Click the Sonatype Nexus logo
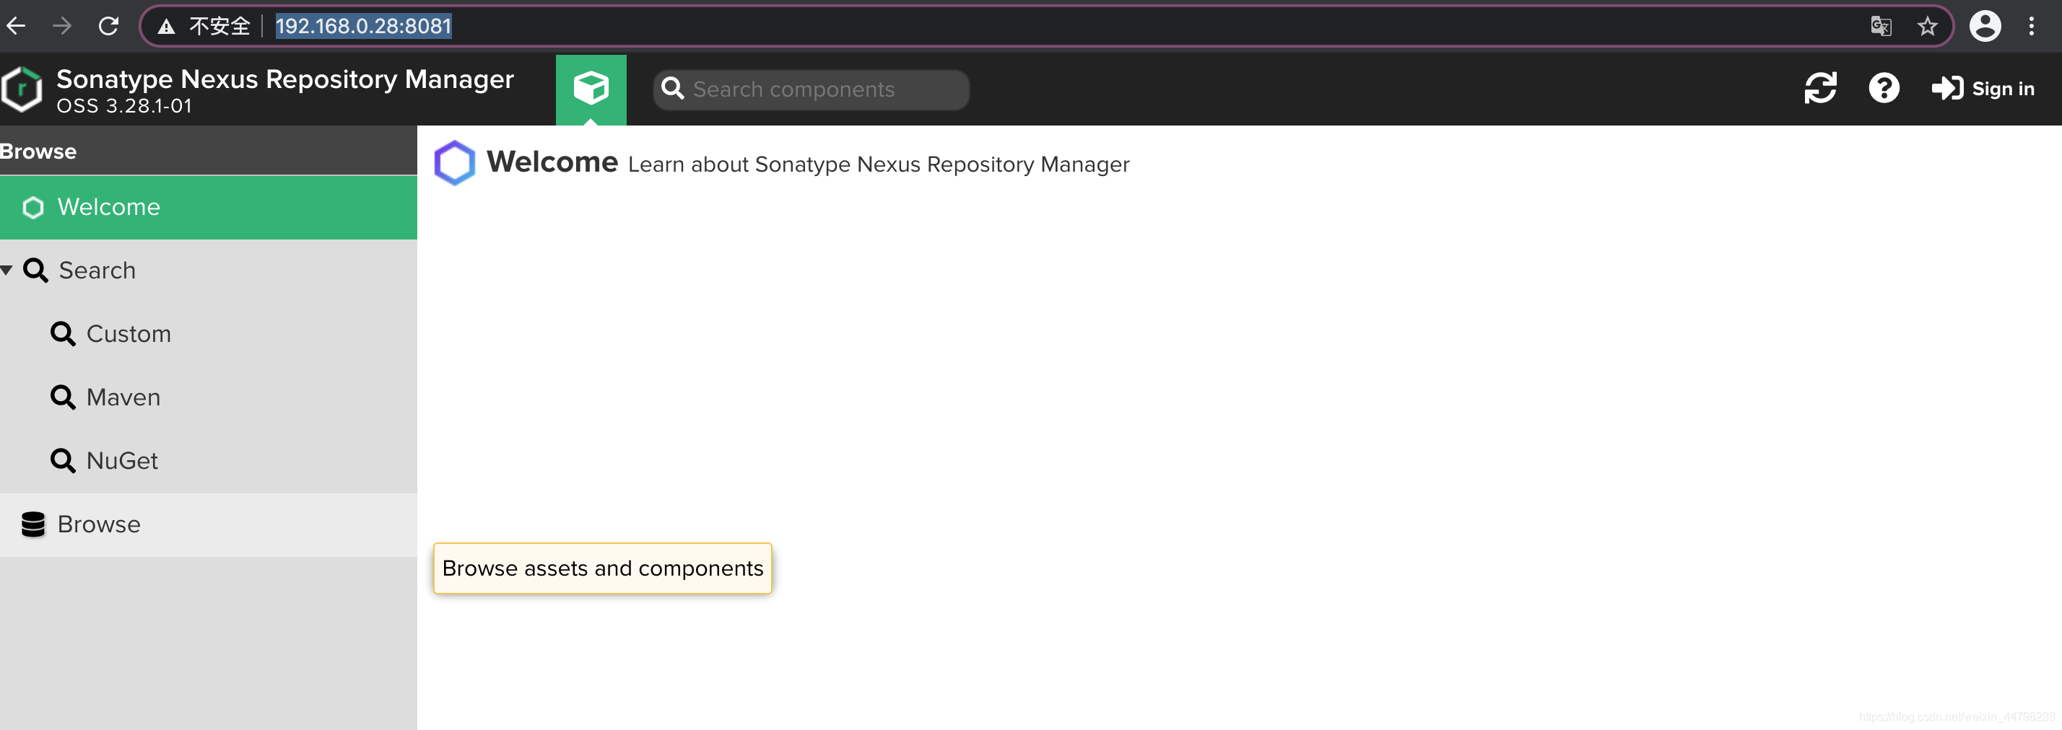 pos(22,89)
